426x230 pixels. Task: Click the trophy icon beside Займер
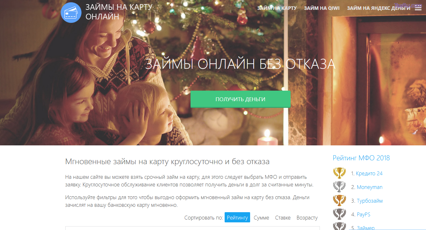(x=339, y=226)
